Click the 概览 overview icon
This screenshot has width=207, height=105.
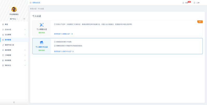coord(3,24)
